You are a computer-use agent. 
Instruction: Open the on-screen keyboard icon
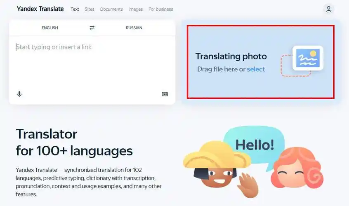(x=165, y=94)
